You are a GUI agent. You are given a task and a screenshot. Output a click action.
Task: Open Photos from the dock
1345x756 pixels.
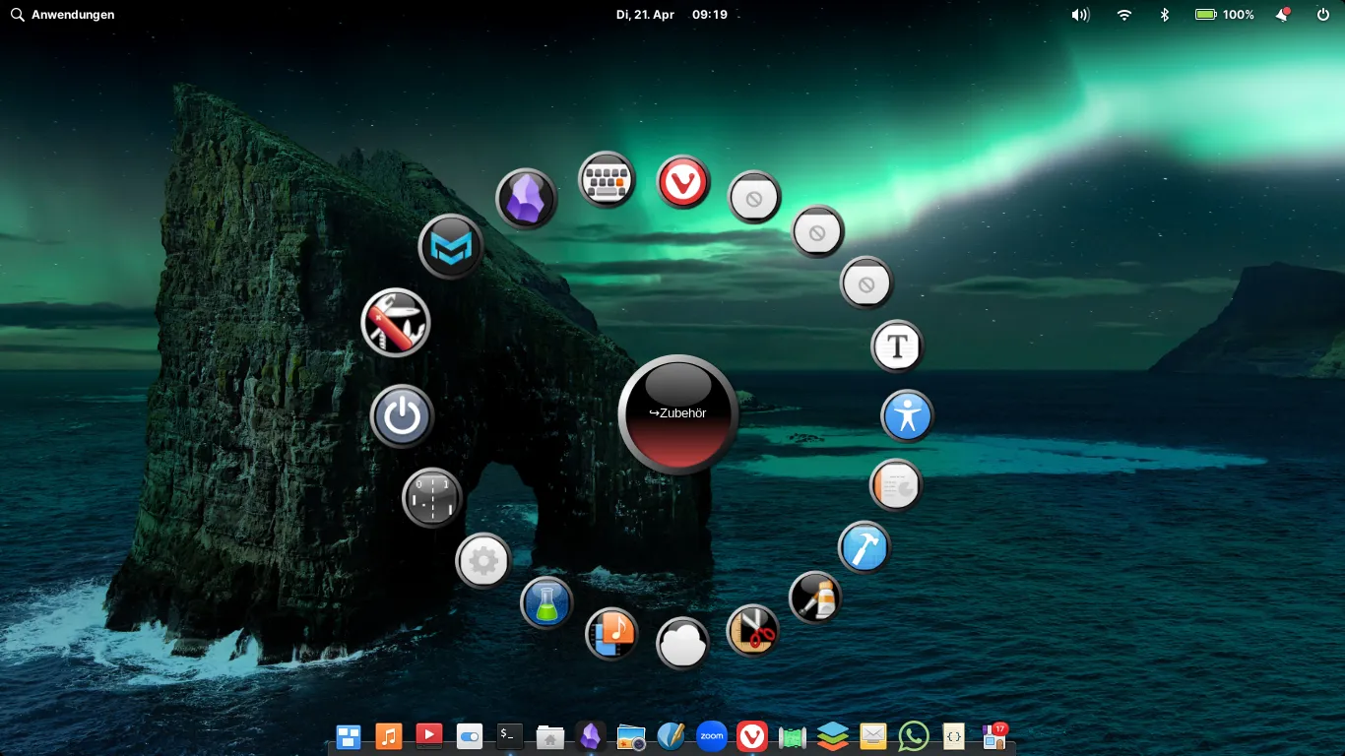(x=630, y=736)
